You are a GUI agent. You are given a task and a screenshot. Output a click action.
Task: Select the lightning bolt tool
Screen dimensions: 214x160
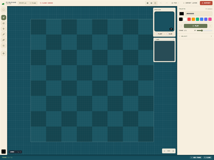coord(4,29)
